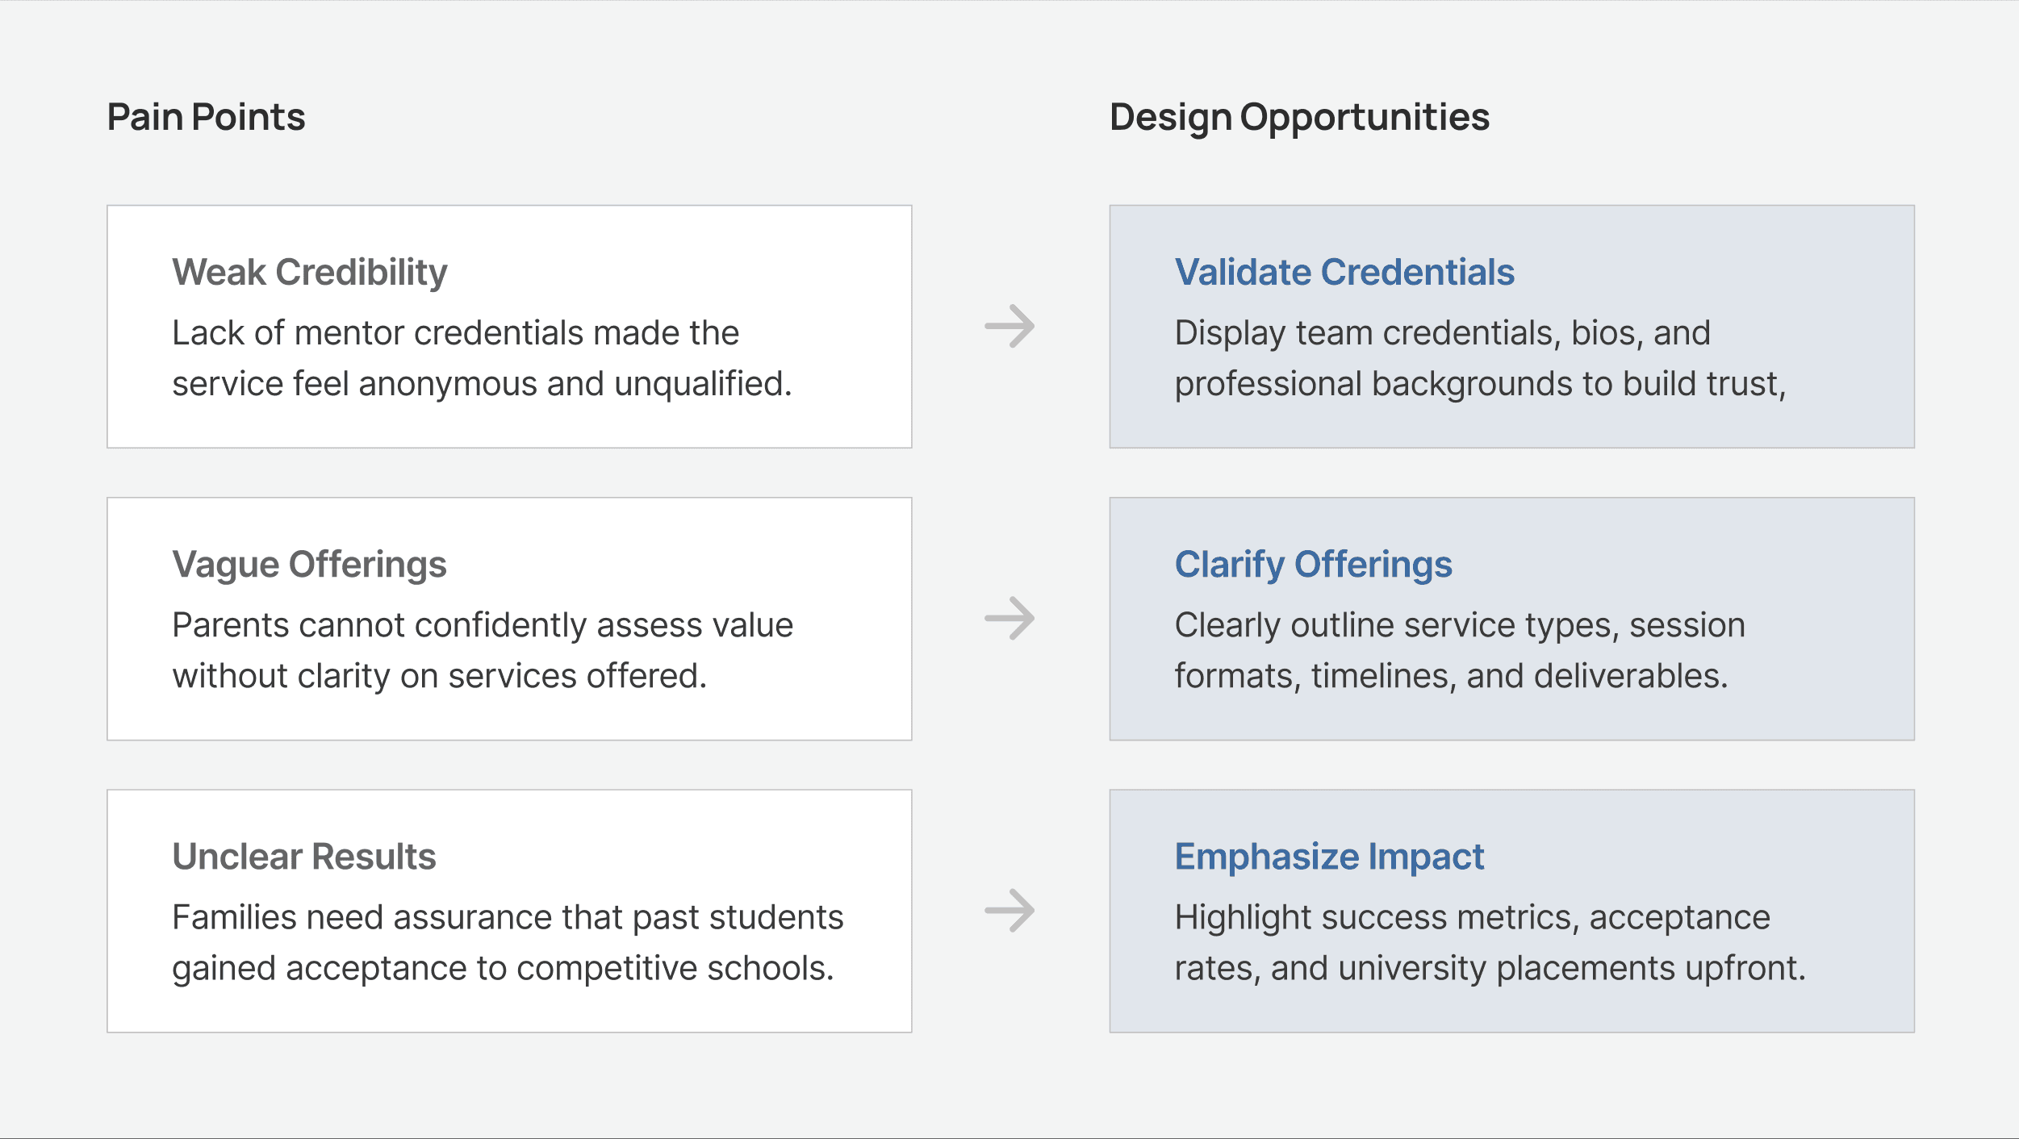
Task: Open the Clarify Offerings blue heading
Action: (1313, 564)
